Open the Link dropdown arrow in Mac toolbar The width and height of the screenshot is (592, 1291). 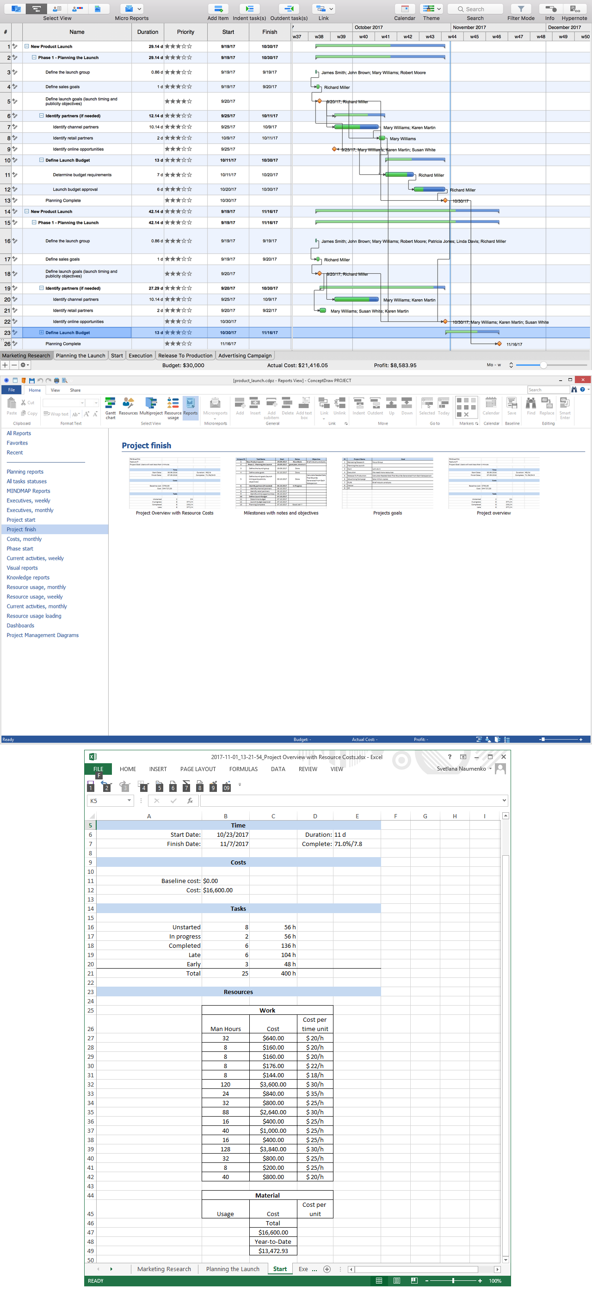click(331, 9)
